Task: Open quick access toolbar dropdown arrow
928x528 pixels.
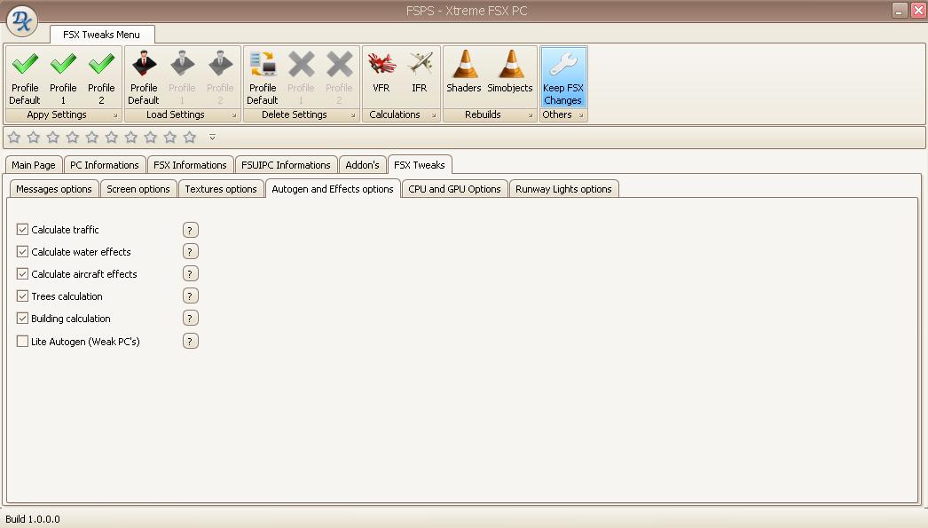Action: tap(212, 138)
